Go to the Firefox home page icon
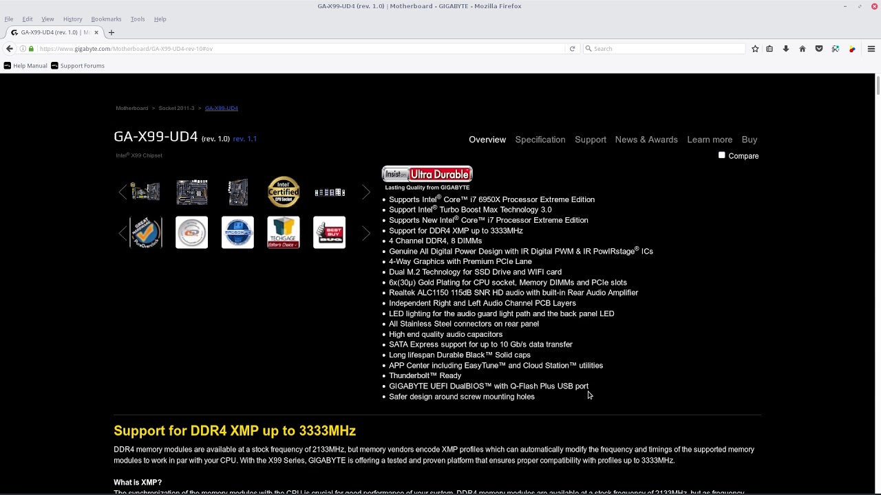The height and width of the screenshot is (495, 881). tap(803, 49)
